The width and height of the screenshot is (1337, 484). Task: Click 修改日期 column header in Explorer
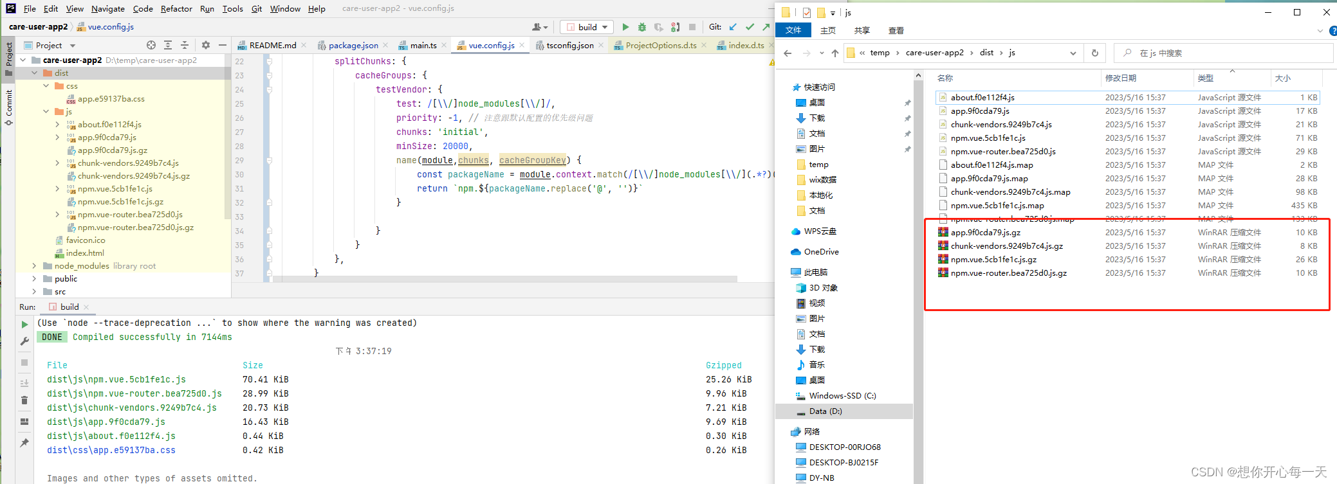(x=1121, y=78)
